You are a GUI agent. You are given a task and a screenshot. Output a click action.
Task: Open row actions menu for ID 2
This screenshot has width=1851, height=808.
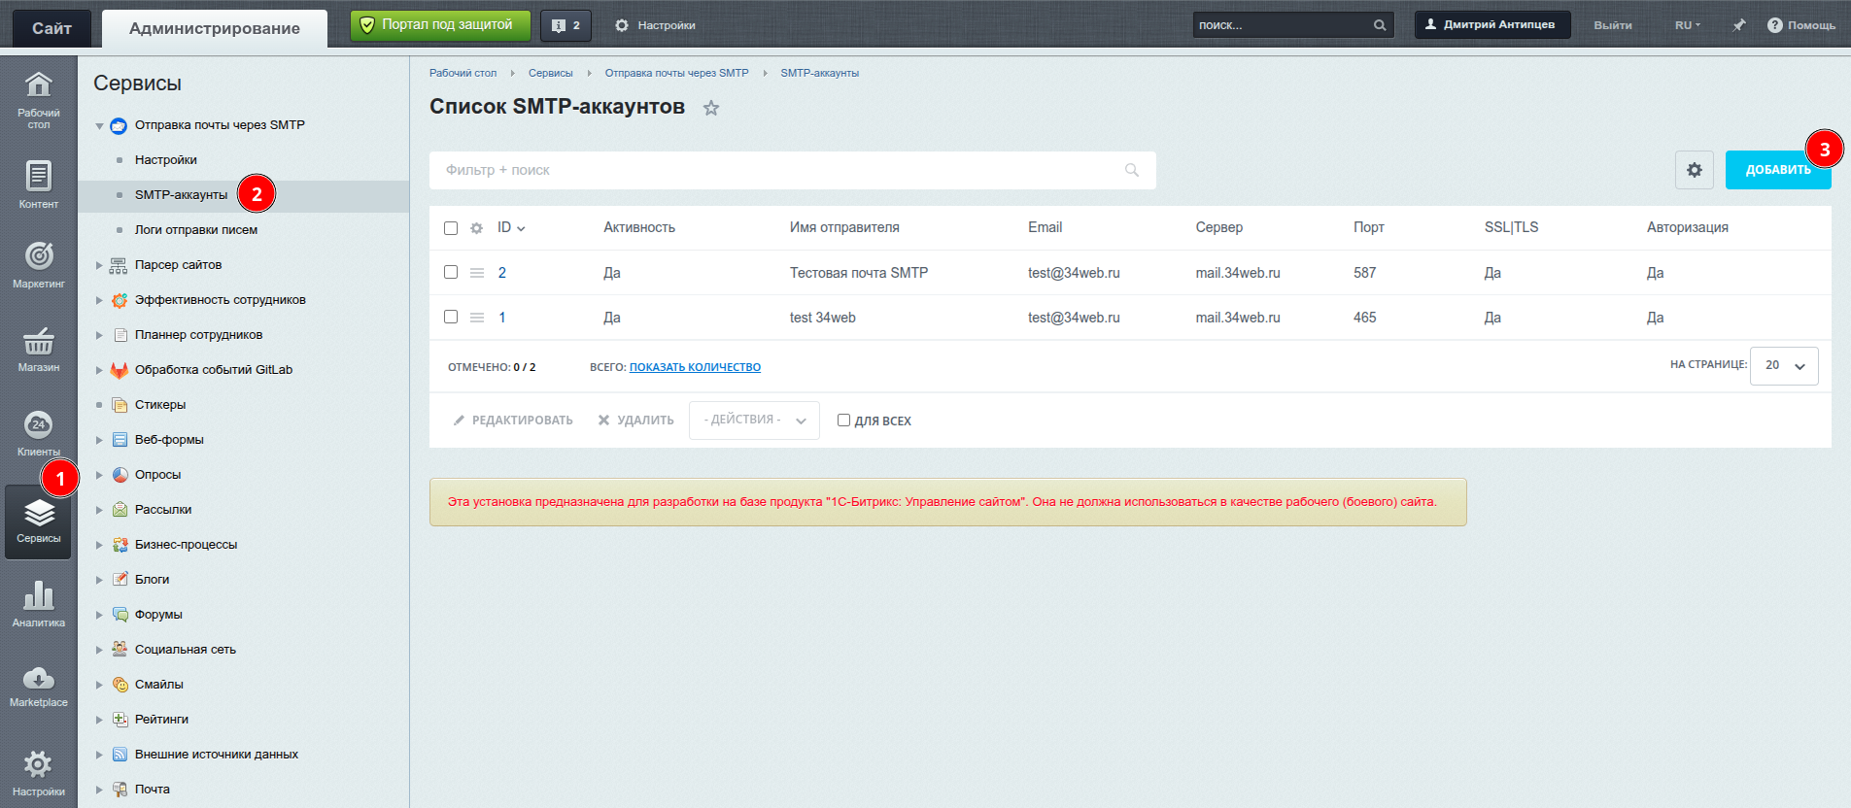[x=477, y=273]
